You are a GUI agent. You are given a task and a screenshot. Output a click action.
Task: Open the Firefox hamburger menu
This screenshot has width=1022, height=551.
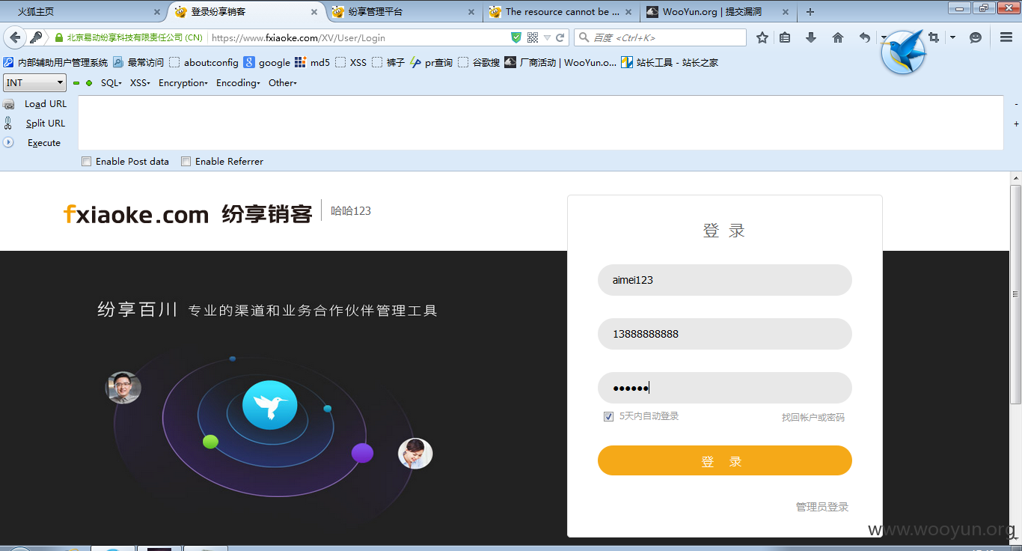[x=1006, y=37]
